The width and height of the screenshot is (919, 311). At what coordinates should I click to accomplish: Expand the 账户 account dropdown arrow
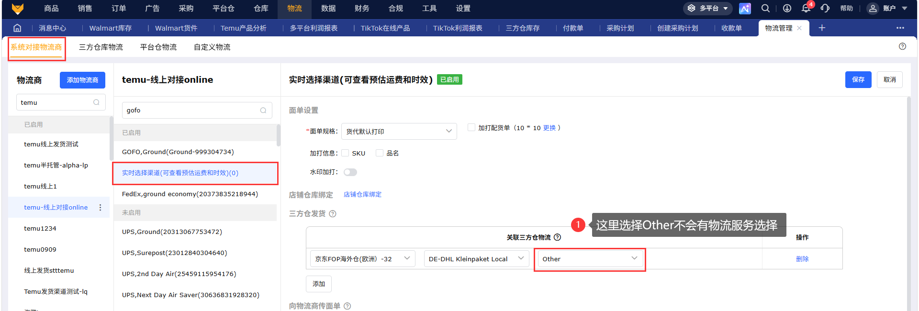(x=905, y=8)
